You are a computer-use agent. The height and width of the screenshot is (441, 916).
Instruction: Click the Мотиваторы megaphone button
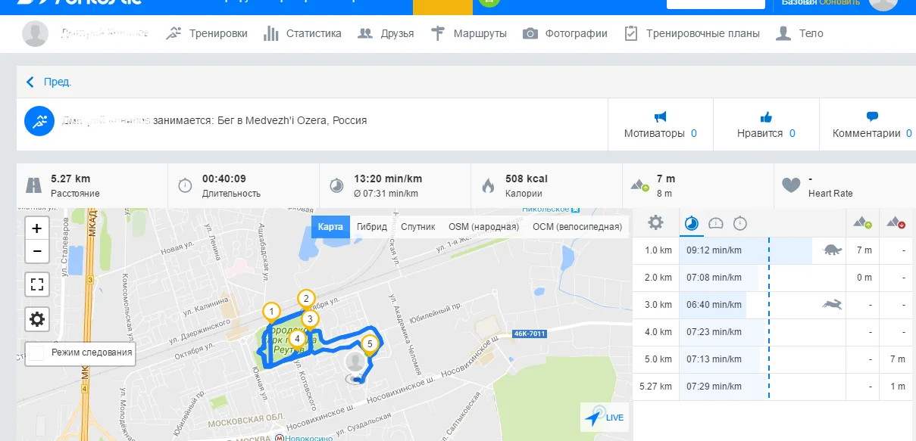coord(660,126)
